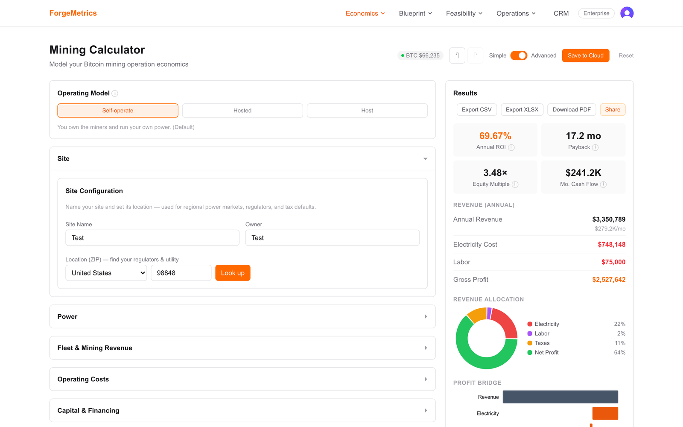
Task: Open the Economics menu
Action: click(x=365, y=14)
